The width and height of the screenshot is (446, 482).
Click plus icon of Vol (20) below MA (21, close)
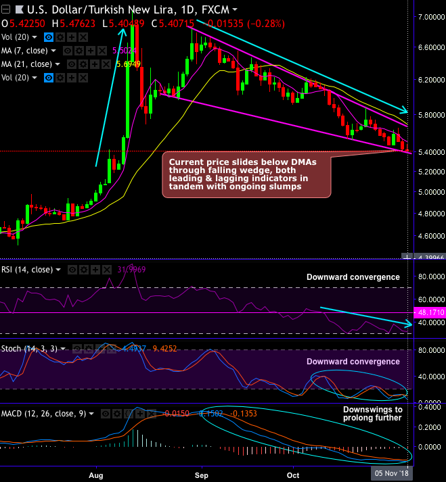click(72, 78)
